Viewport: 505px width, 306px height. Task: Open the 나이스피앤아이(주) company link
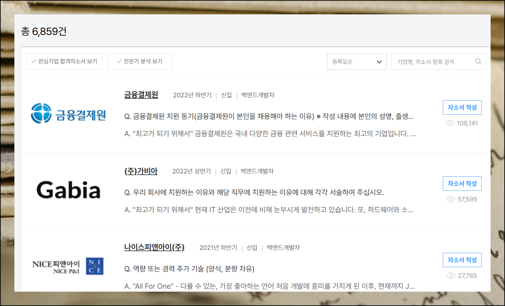point(154,247)
